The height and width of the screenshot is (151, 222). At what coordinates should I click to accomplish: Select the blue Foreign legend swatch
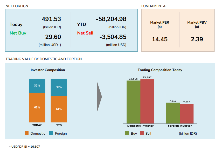click(x=51, y=133)
